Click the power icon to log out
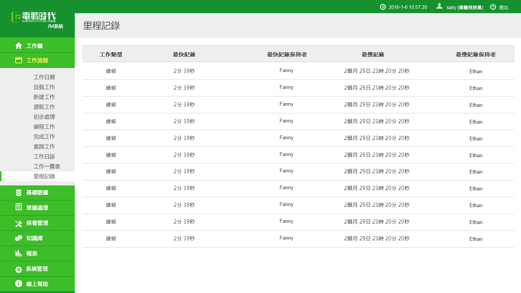Image resolution: width=521 pixels, height=293 pixels. [493, 7]
